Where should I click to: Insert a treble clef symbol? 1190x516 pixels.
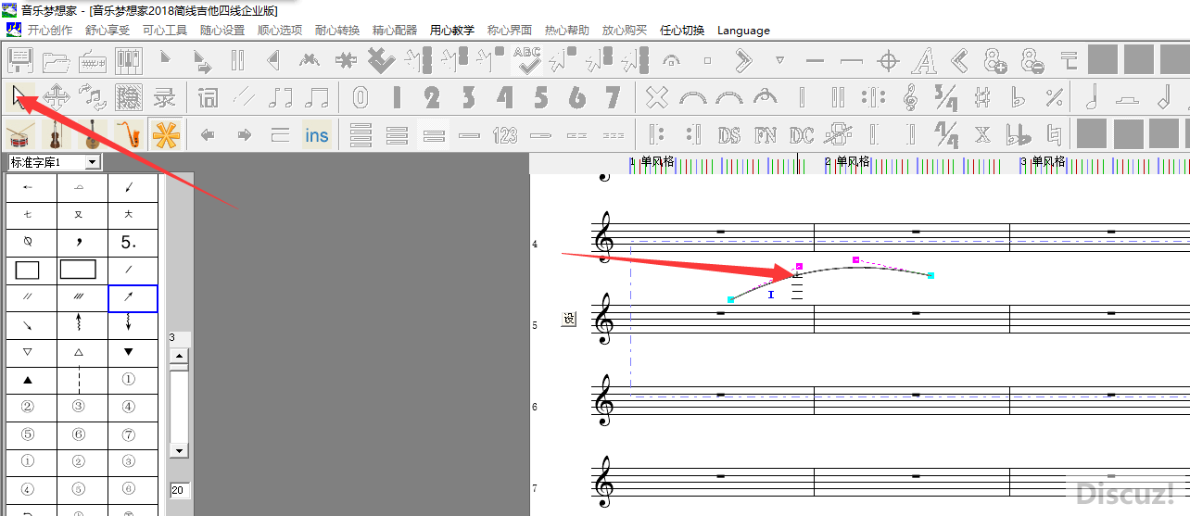(x=910, y=96)
